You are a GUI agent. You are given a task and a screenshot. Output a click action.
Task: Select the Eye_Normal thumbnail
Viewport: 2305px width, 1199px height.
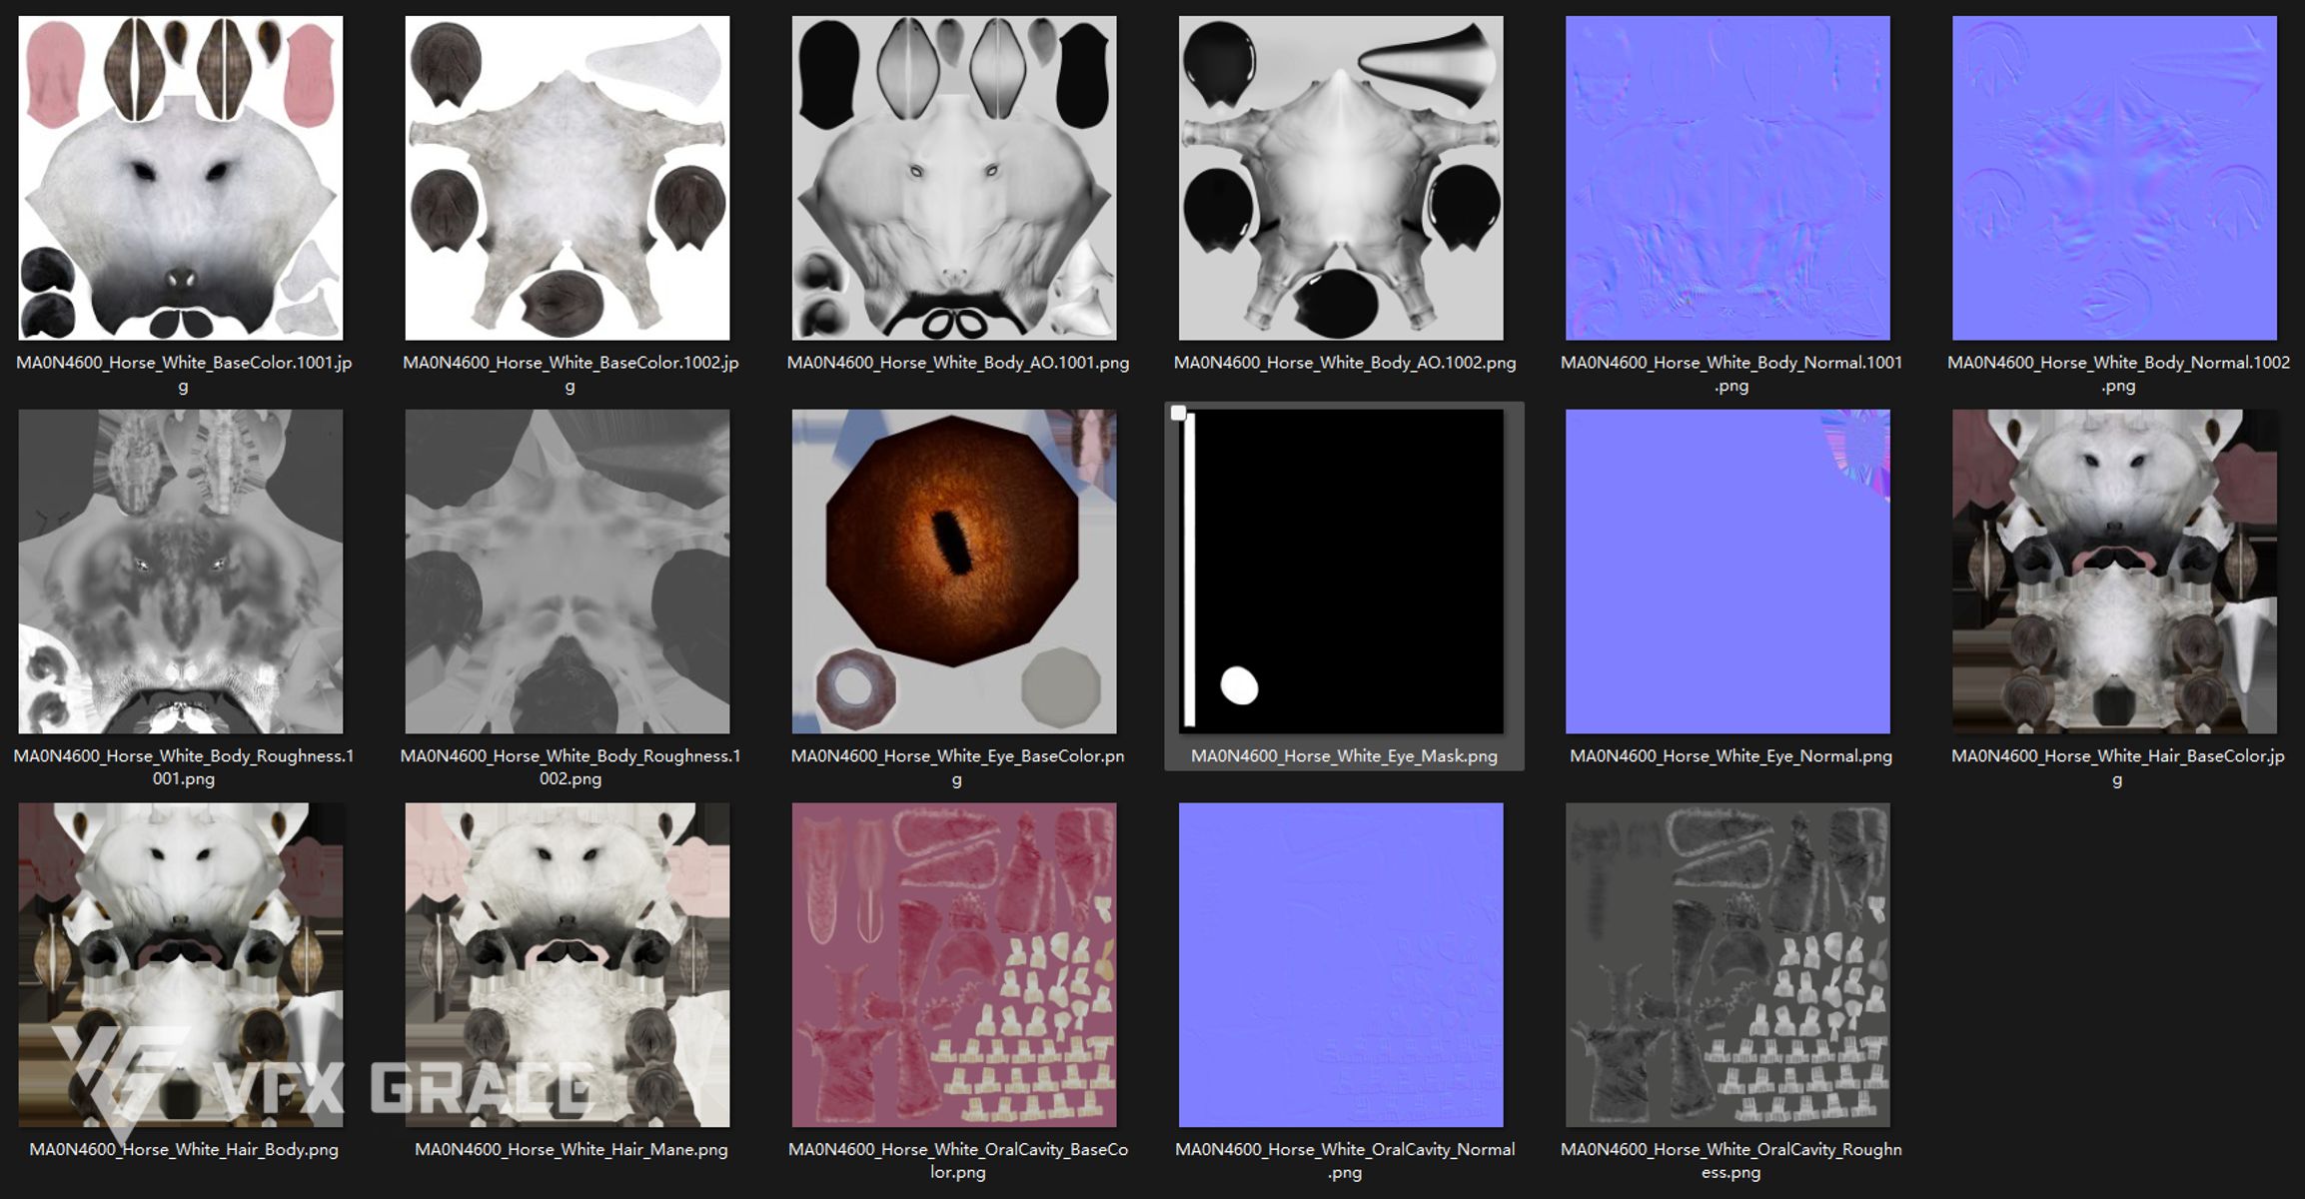(x=1728, y=572)
